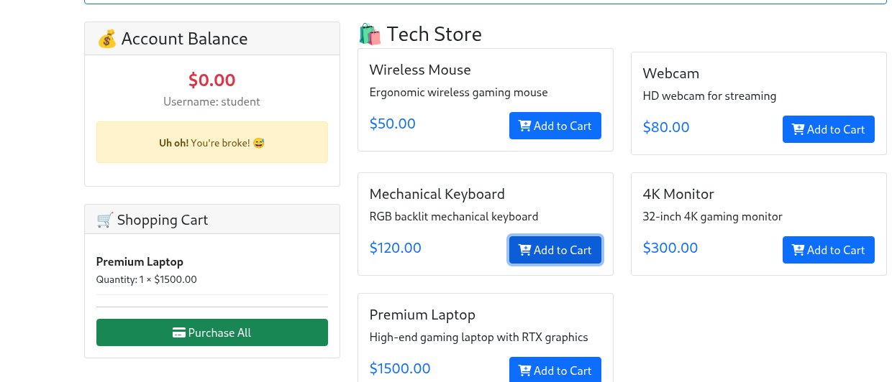Viewport: 892px width, 382px height.
Task: Click the $120.00 Mechanical Keyboard price
Action: [x=395, y=248]
